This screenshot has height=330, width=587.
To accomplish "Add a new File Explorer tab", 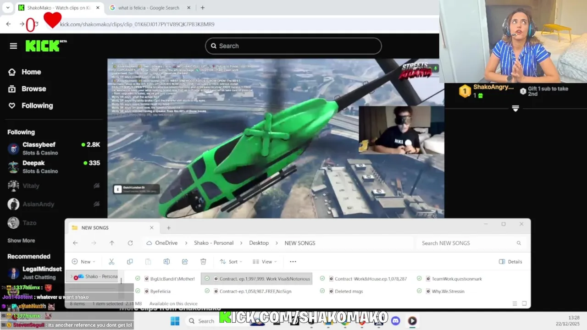I will [x=168, y=228].
